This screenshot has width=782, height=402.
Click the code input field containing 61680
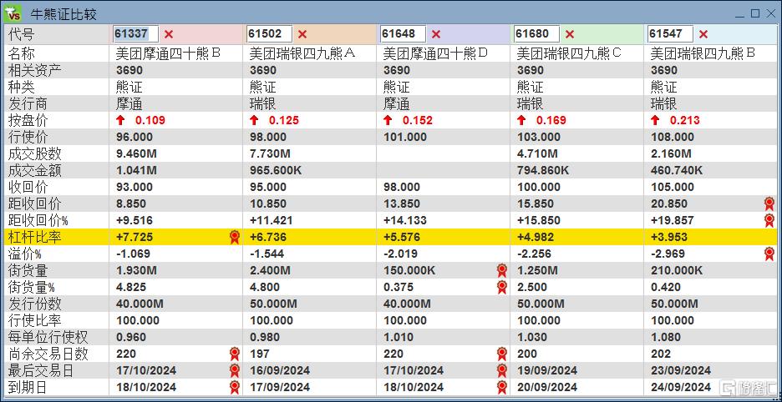(536, 34)
